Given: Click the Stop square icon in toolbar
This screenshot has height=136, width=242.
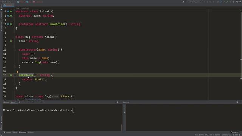Looking at the screenshot, I should (214, 2).
